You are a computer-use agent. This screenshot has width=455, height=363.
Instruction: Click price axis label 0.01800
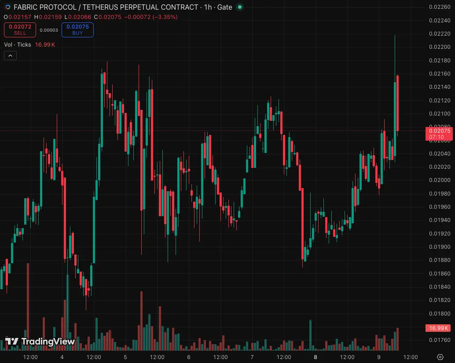440,313
